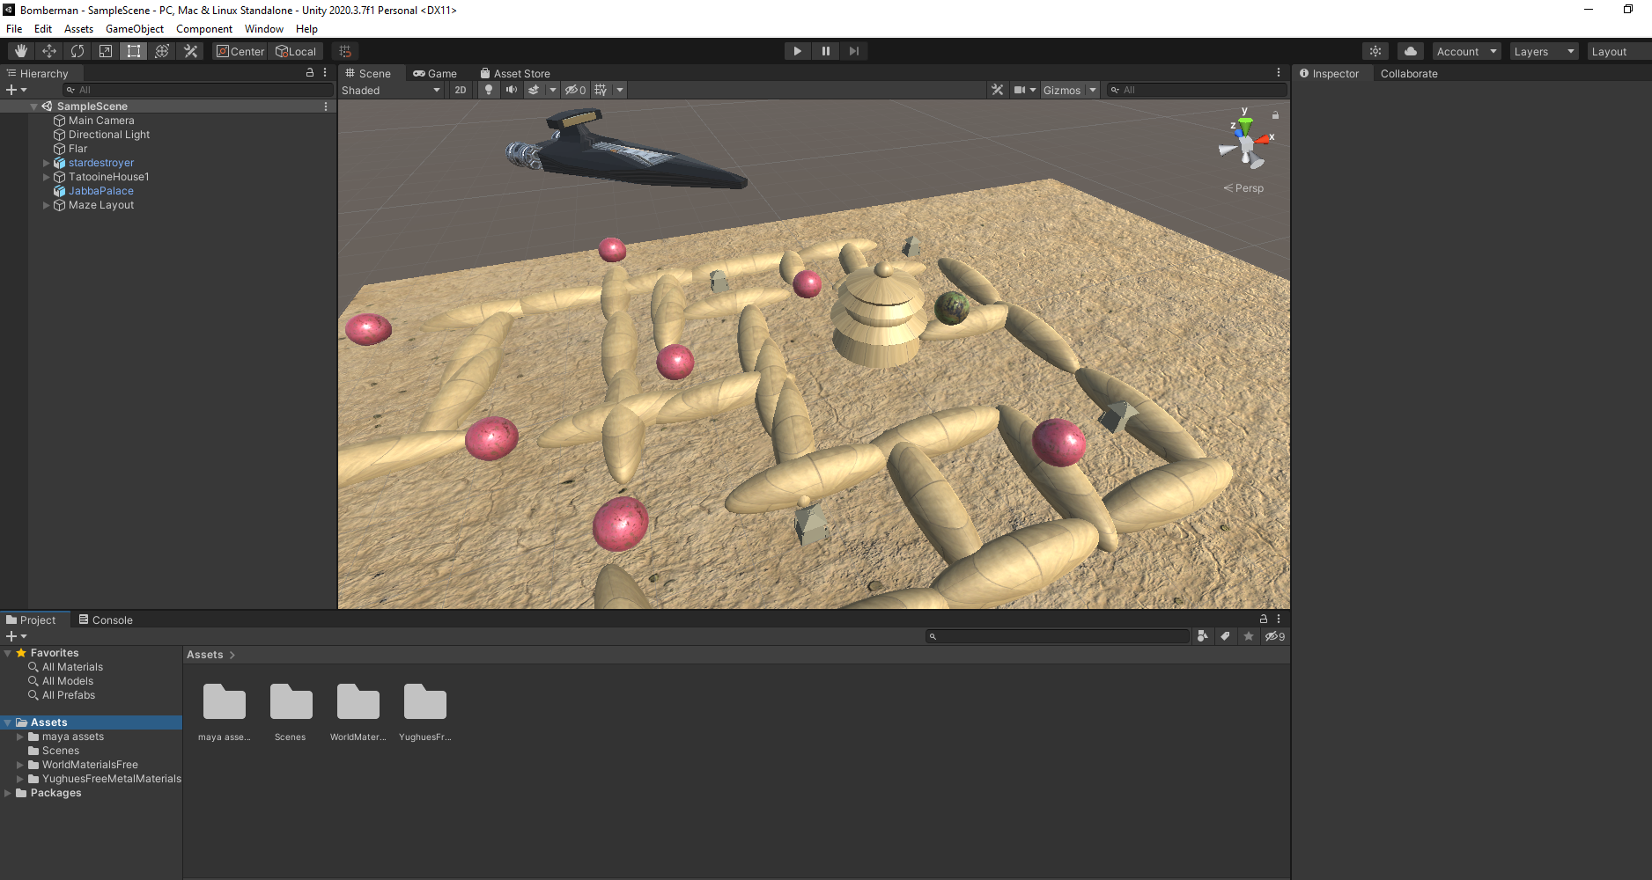Open the Window menu
This screenshot has width=1652, height=880.
[x=264, y=29]
